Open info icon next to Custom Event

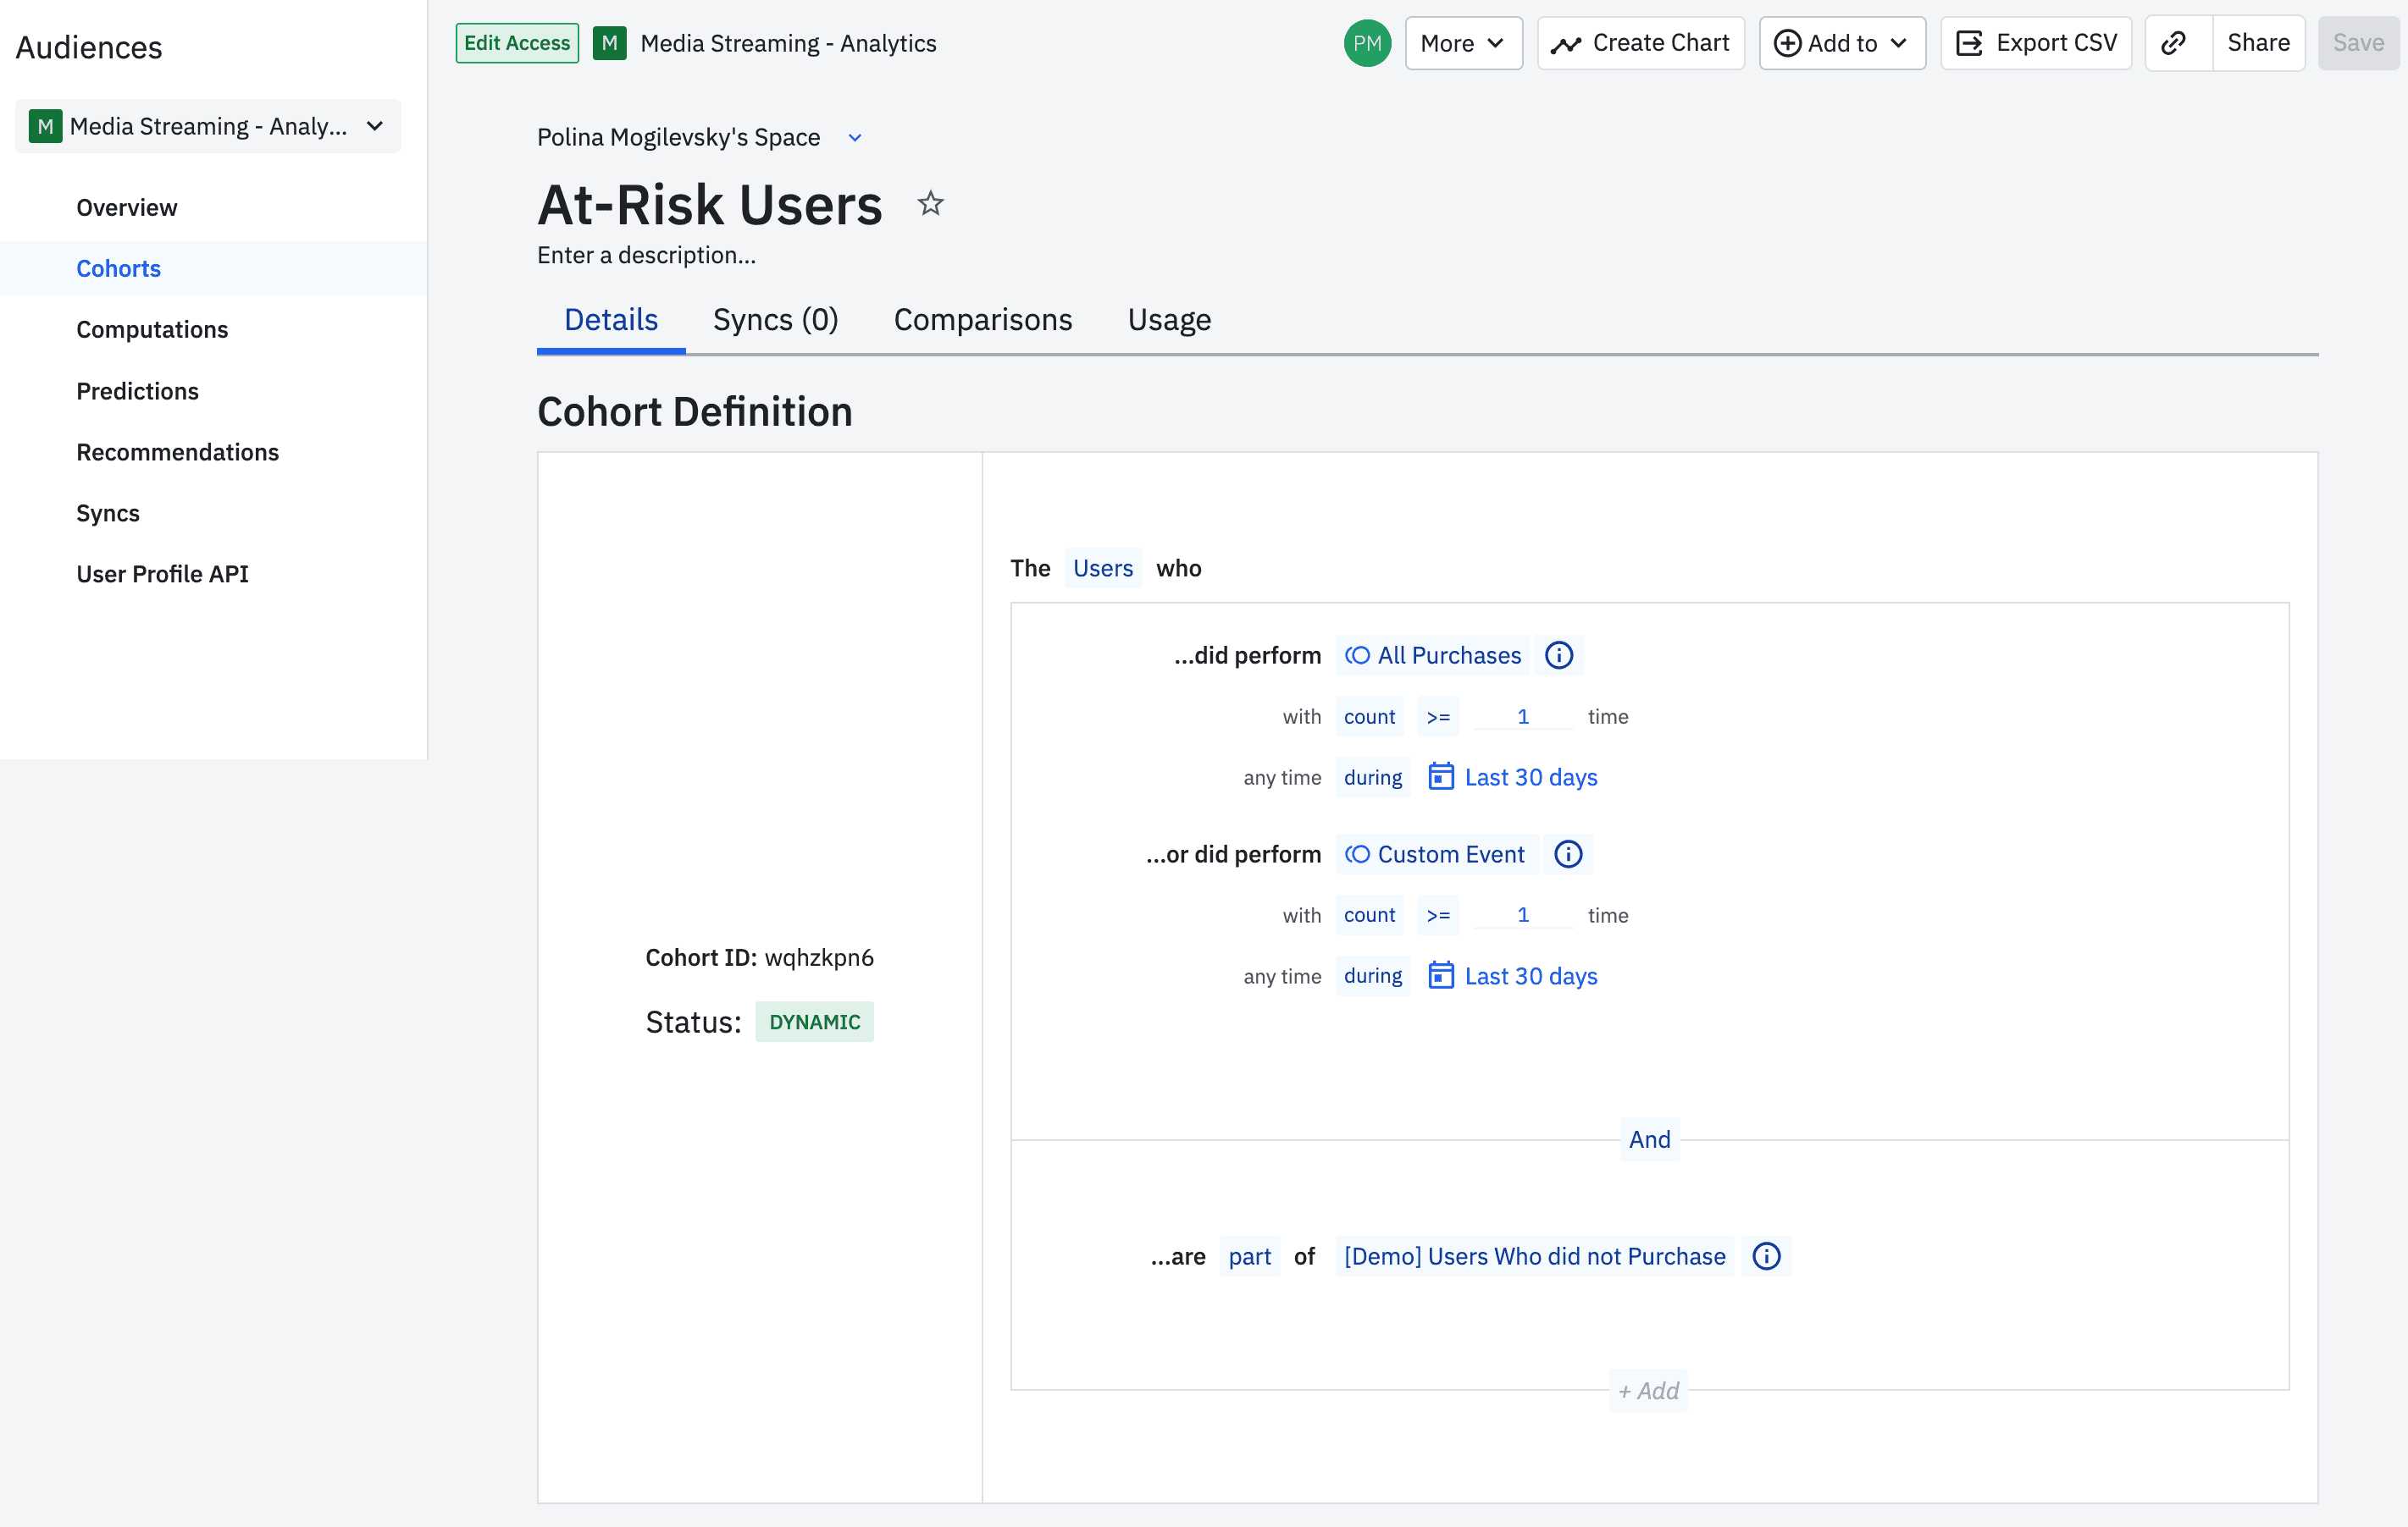tap(1567, 853)
